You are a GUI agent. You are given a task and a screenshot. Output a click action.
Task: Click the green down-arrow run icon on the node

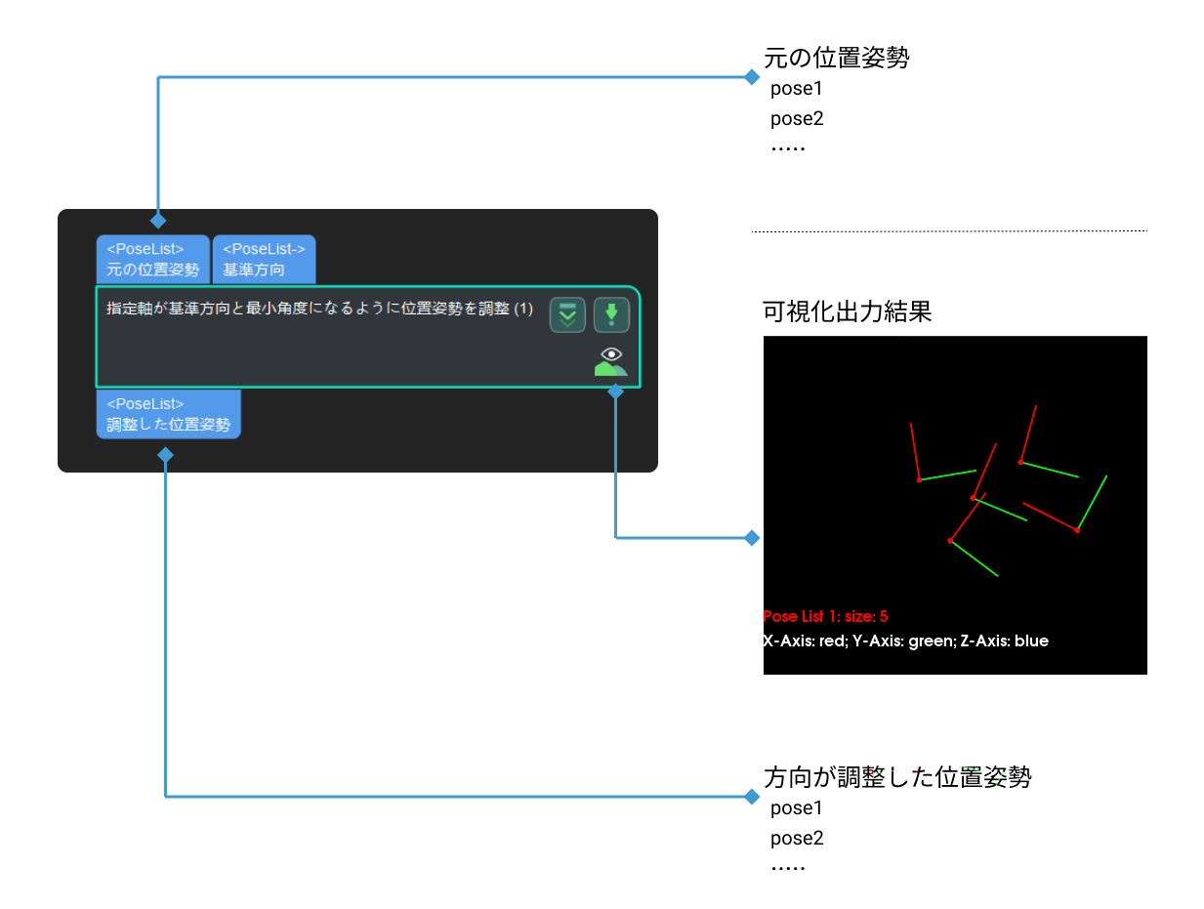pyautogui.click(x=611, y=315)
